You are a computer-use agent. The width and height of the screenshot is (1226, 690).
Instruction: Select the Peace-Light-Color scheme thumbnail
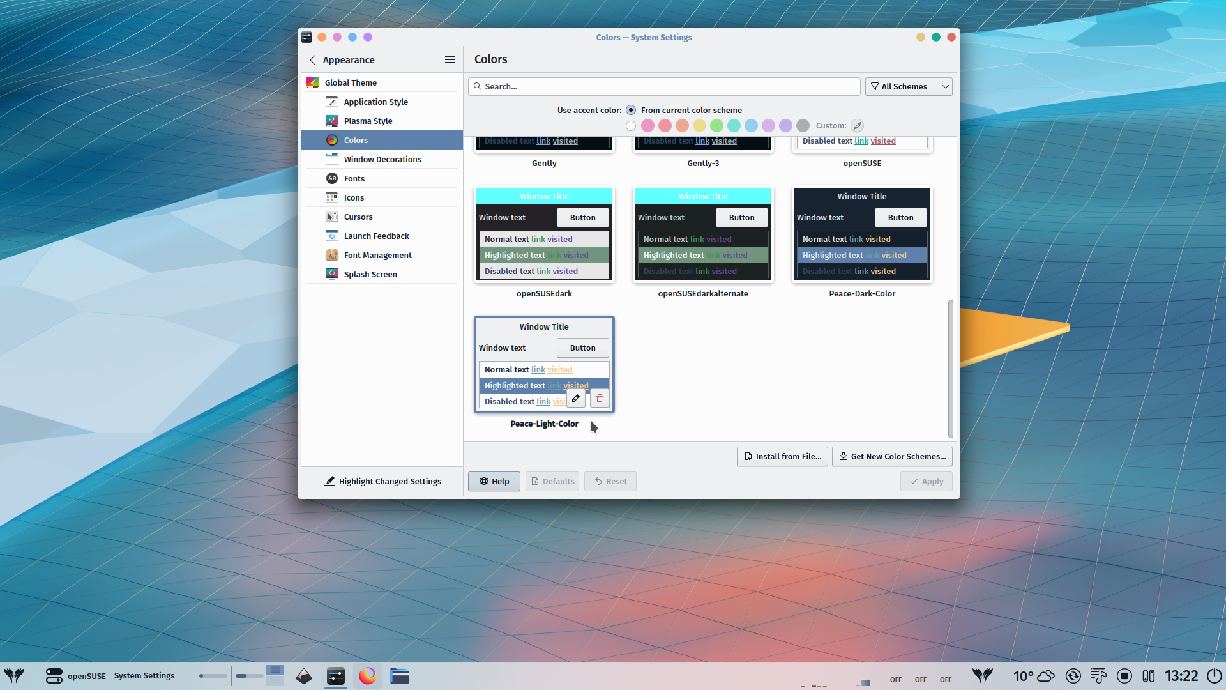point(544,364)
